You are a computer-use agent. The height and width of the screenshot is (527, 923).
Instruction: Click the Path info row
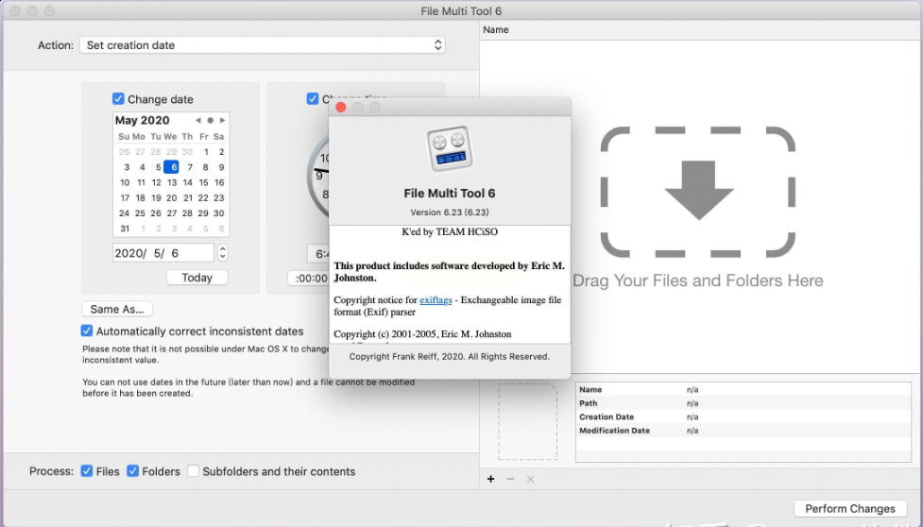(744, 403)
